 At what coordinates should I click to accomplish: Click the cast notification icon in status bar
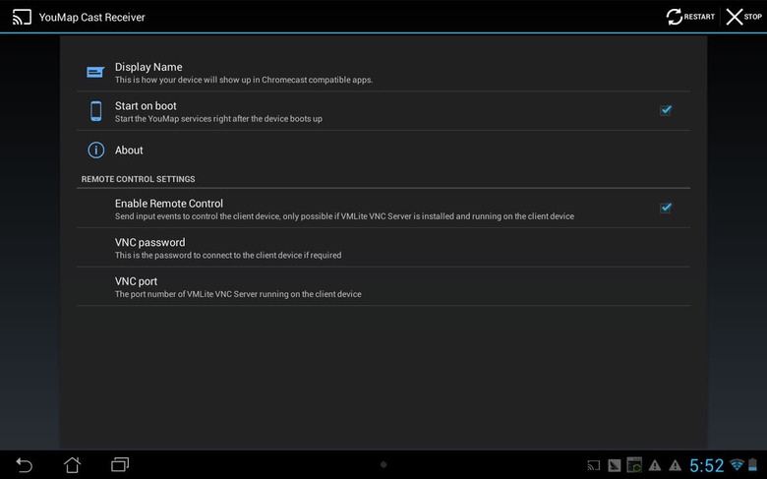(593, 465)
